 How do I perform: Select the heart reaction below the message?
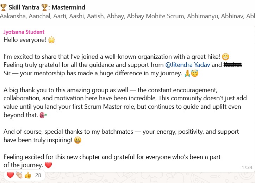pos(10,175)
